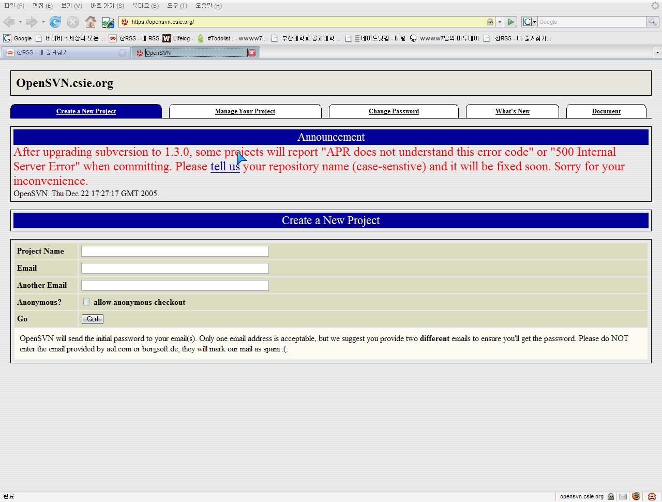This screenshot has width=662, height=502.
Task: Click the opensvn.csie.org text in status bar
Action: pos(581,496)
